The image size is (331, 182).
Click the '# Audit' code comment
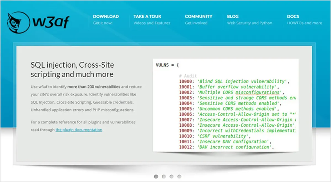point(188,76)
